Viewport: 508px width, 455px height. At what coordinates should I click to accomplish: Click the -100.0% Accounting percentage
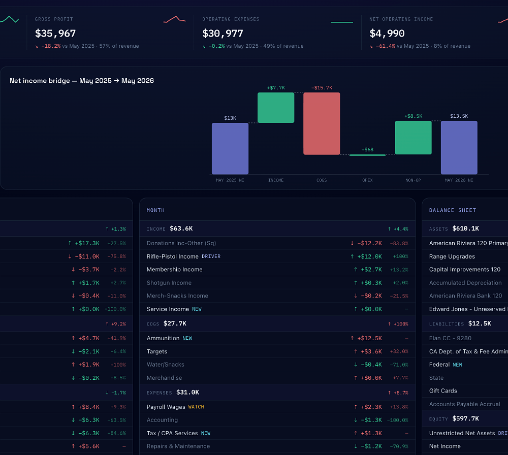tap(398, 420)
